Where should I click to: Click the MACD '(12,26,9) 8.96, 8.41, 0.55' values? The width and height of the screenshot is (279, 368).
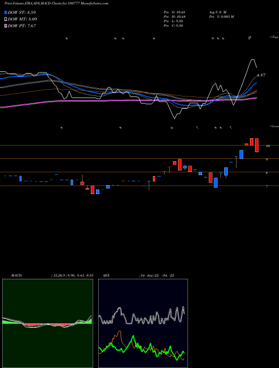[72, 275]
